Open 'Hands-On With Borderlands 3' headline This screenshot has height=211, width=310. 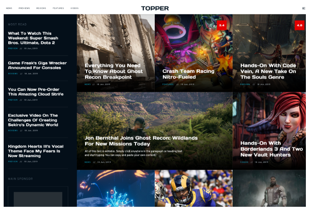point(272,149)
